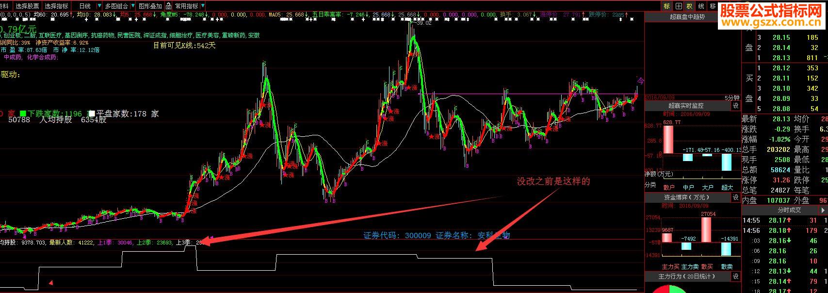Click the buy level 1 price 28.12

click(781, 68)
